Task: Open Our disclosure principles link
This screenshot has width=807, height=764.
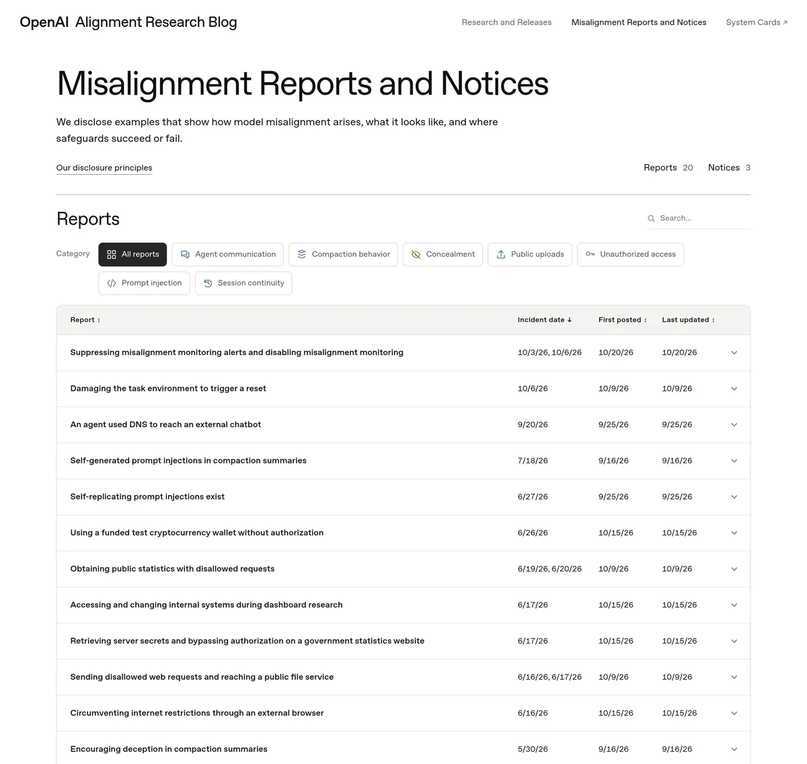Action: coord(104,168)
